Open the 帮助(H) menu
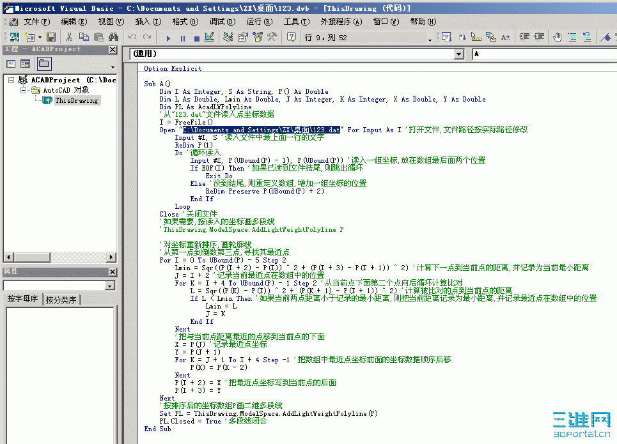 pos(423,22)
